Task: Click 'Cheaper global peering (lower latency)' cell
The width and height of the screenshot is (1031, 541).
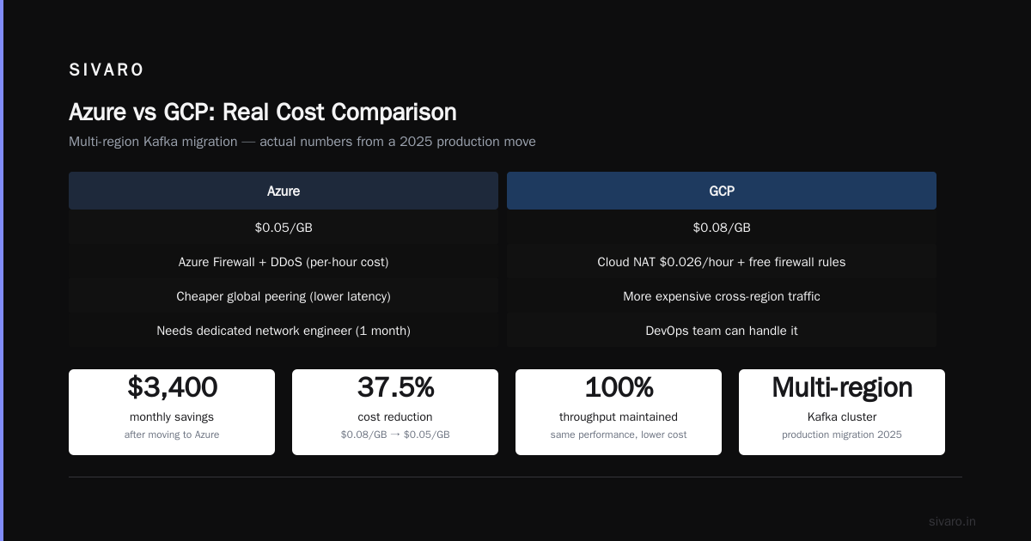Action: point(284,296)
